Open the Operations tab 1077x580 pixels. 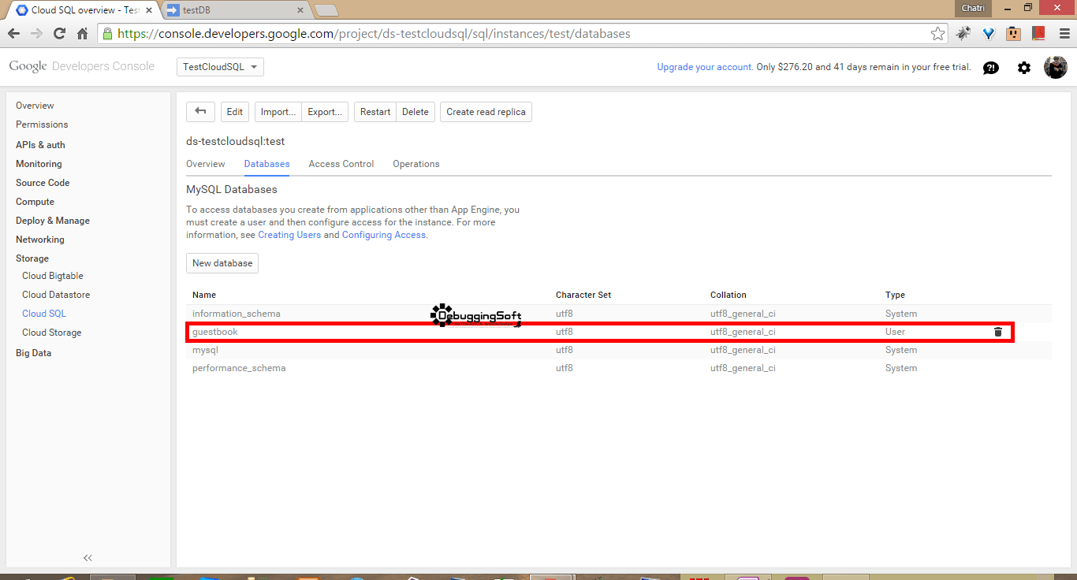[416, 164]
